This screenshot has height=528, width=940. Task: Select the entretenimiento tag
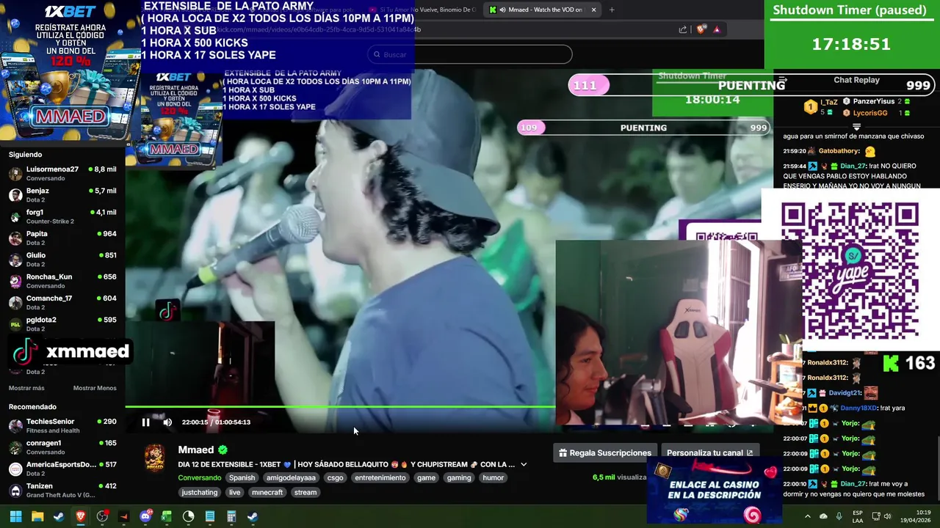pos(380,477)
